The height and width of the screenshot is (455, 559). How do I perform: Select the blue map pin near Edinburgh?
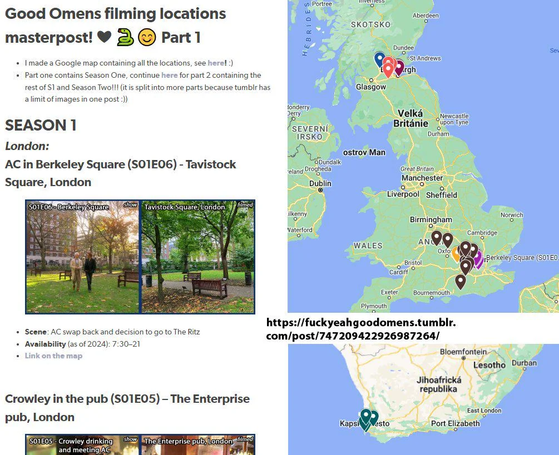tap(379, 57)
